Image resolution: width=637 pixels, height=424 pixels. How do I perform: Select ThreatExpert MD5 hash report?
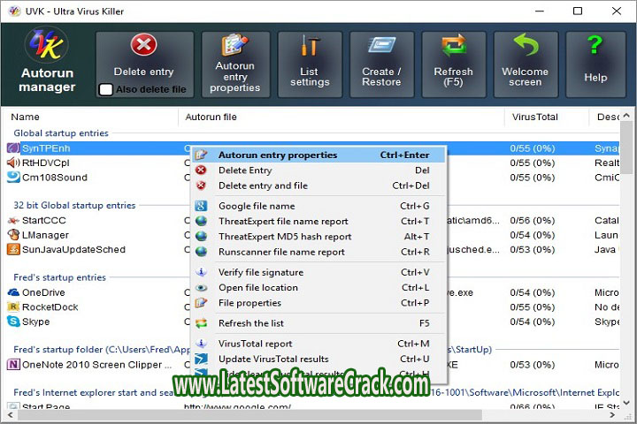coord(318,237)
